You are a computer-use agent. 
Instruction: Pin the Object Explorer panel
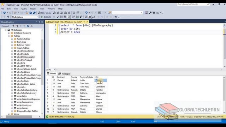(x=39, y=22)
